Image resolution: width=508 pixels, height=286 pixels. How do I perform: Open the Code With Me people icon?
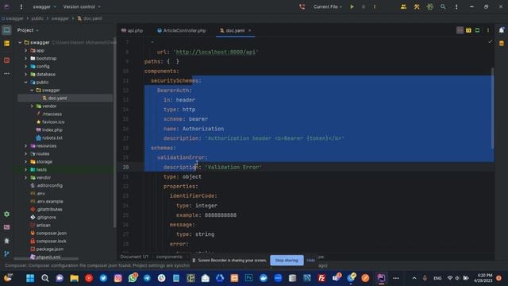click(403, 6)
